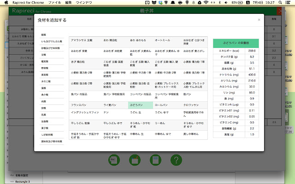Screen dimensions: 295x184
Task: Click the green help question mark icon
Action: point(176,160)
